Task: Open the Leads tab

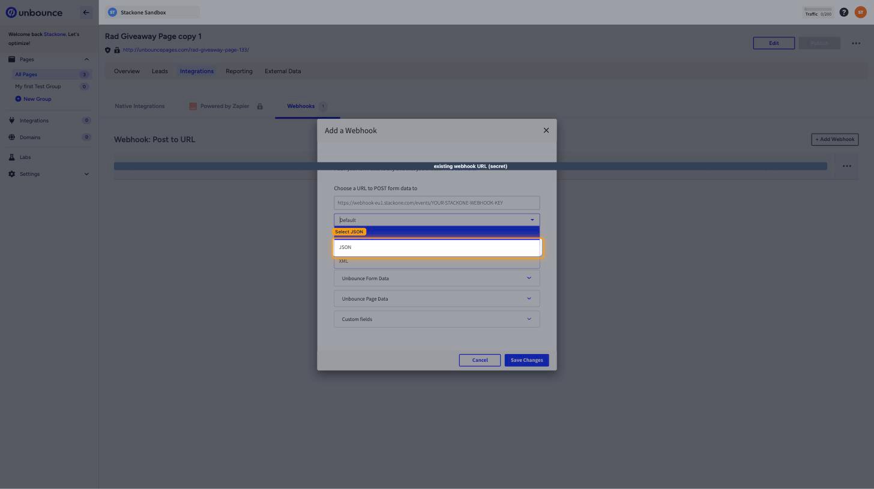Action: pyautogui.click(x=160, y=71)
